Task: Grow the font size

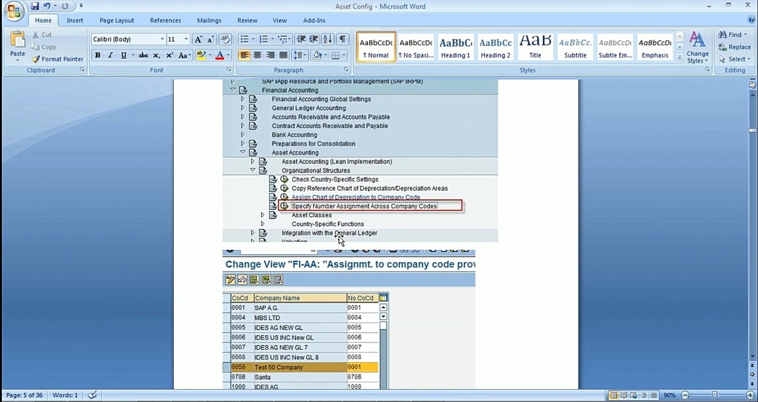Action: (x=198, y=39)
